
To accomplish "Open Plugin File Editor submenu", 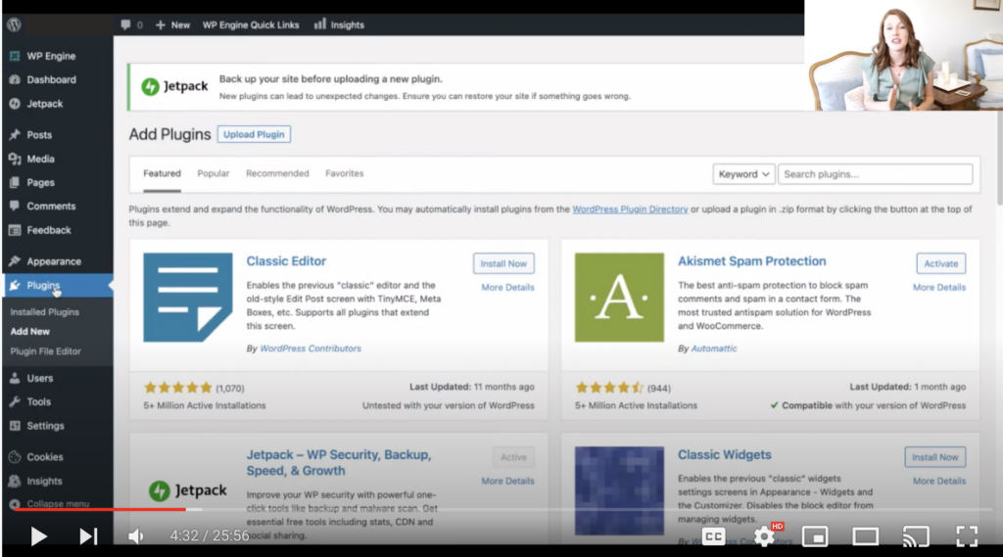I will [45, 351].
